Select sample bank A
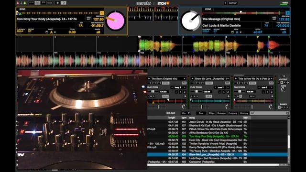 click(x=279, y=107)
